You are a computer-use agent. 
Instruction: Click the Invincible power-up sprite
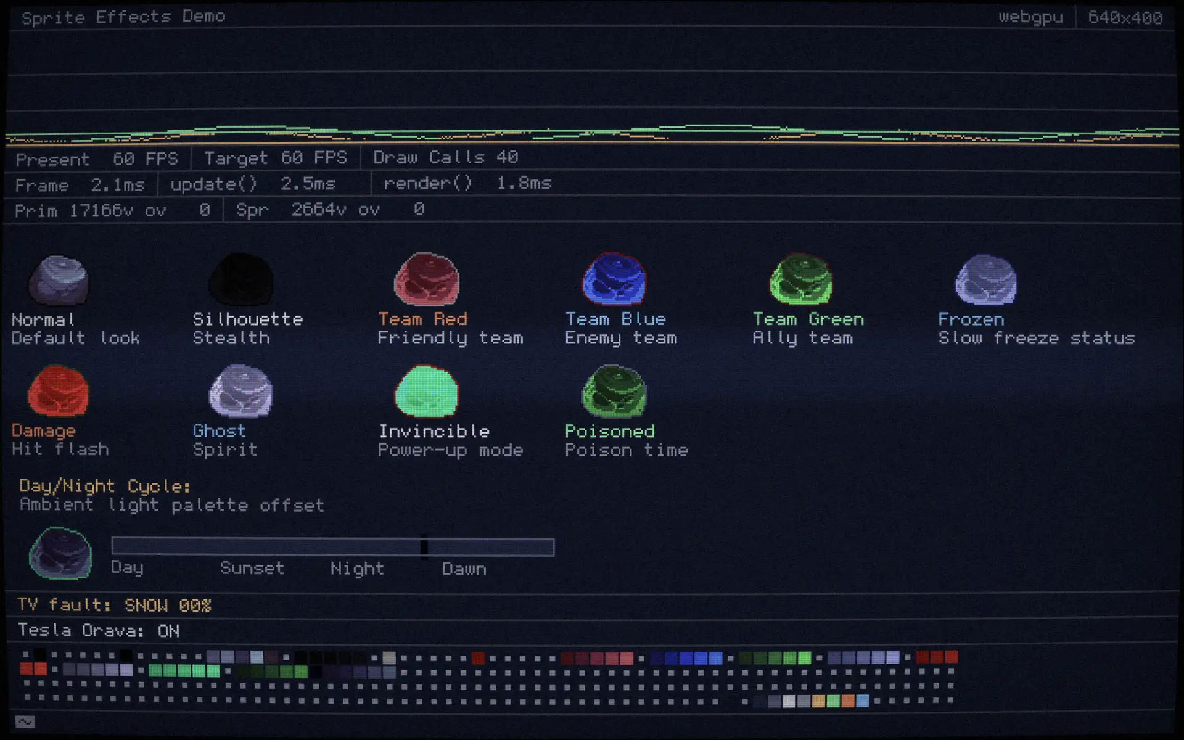[427, 392]
